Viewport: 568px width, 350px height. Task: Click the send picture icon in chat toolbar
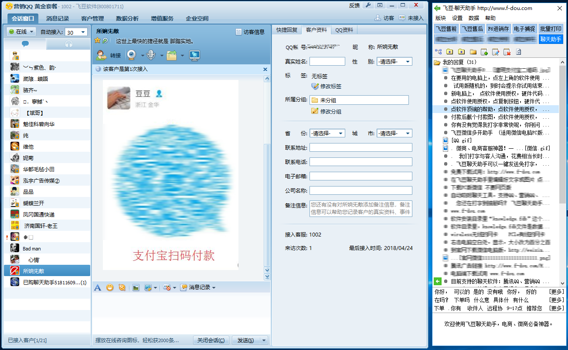click(x=136, y=287)
